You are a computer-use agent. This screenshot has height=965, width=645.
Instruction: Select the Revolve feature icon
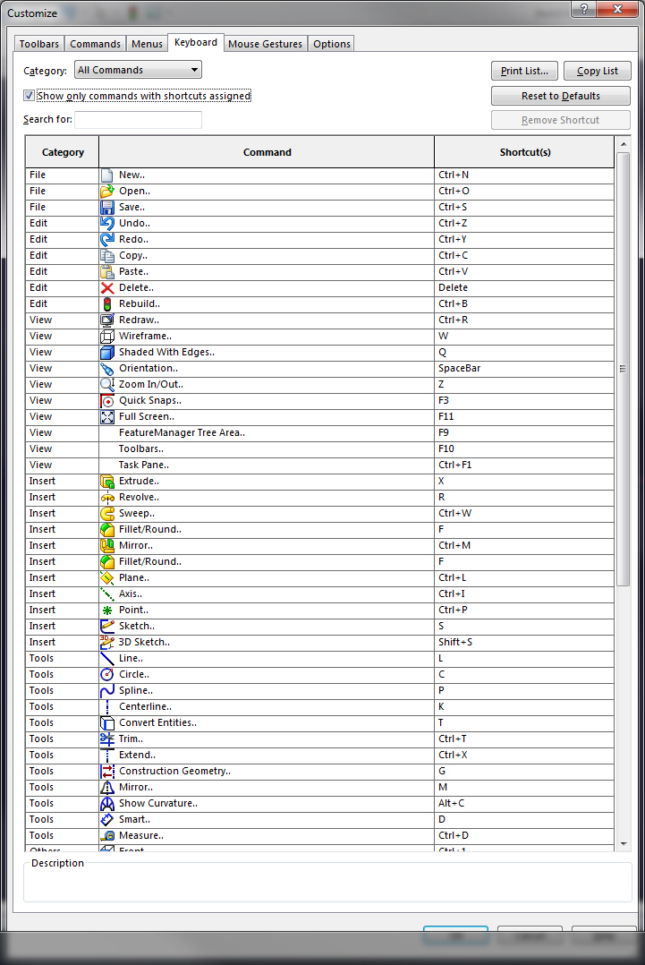[x=107, y=498]
